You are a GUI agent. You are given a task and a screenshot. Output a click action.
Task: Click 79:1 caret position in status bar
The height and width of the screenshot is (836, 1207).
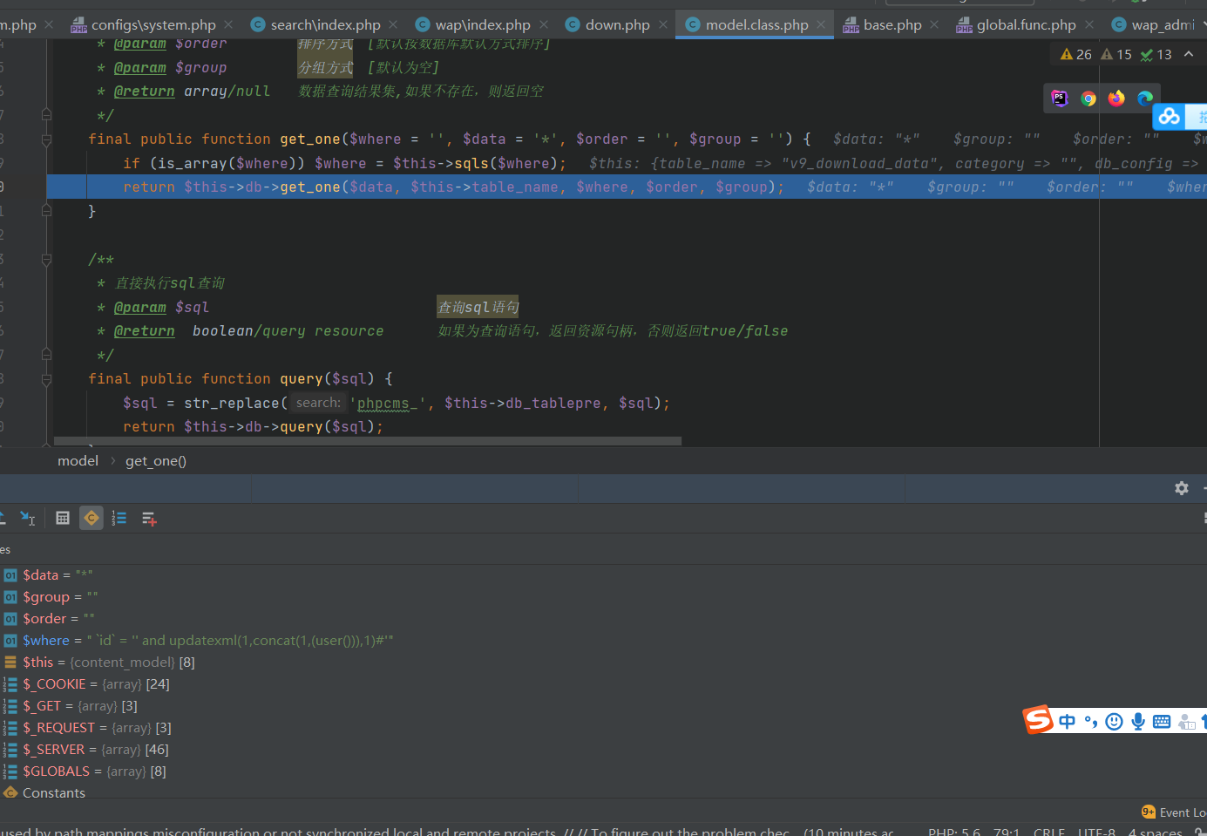pos(1007,833)
